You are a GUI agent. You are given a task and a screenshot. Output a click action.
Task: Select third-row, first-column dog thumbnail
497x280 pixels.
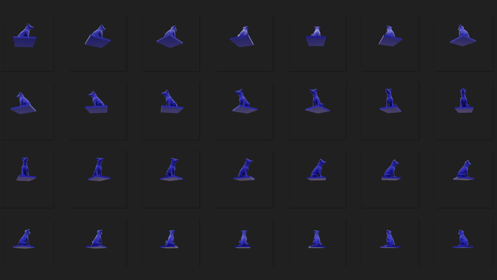coord(26,179)
